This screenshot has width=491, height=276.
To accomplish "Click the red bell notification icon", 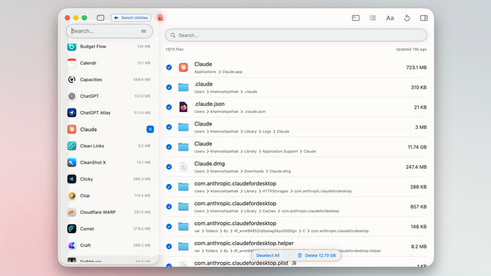I will tap(161, 18).
